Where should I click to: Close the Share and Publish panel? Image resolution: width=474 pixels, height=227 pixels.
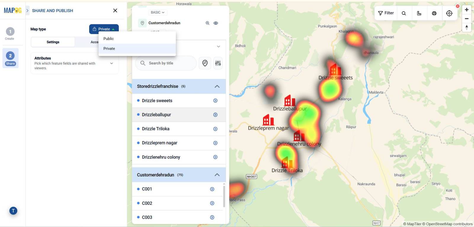(x=115, y=11)
